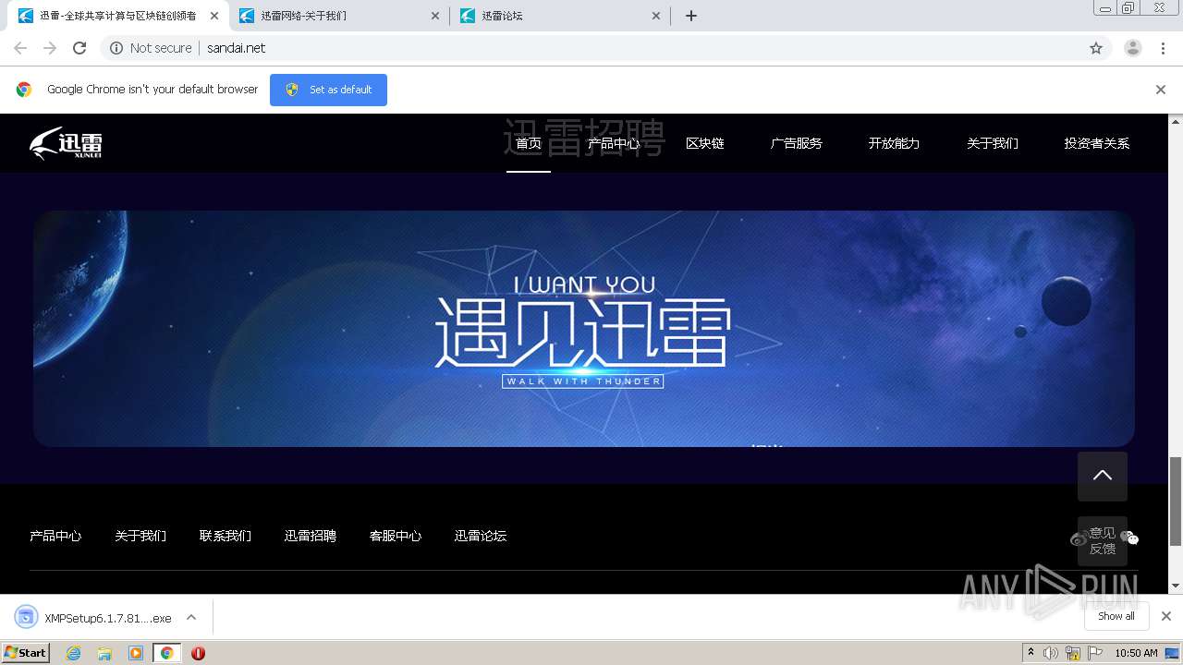Click the browser forward arrow

pos(50,48)
